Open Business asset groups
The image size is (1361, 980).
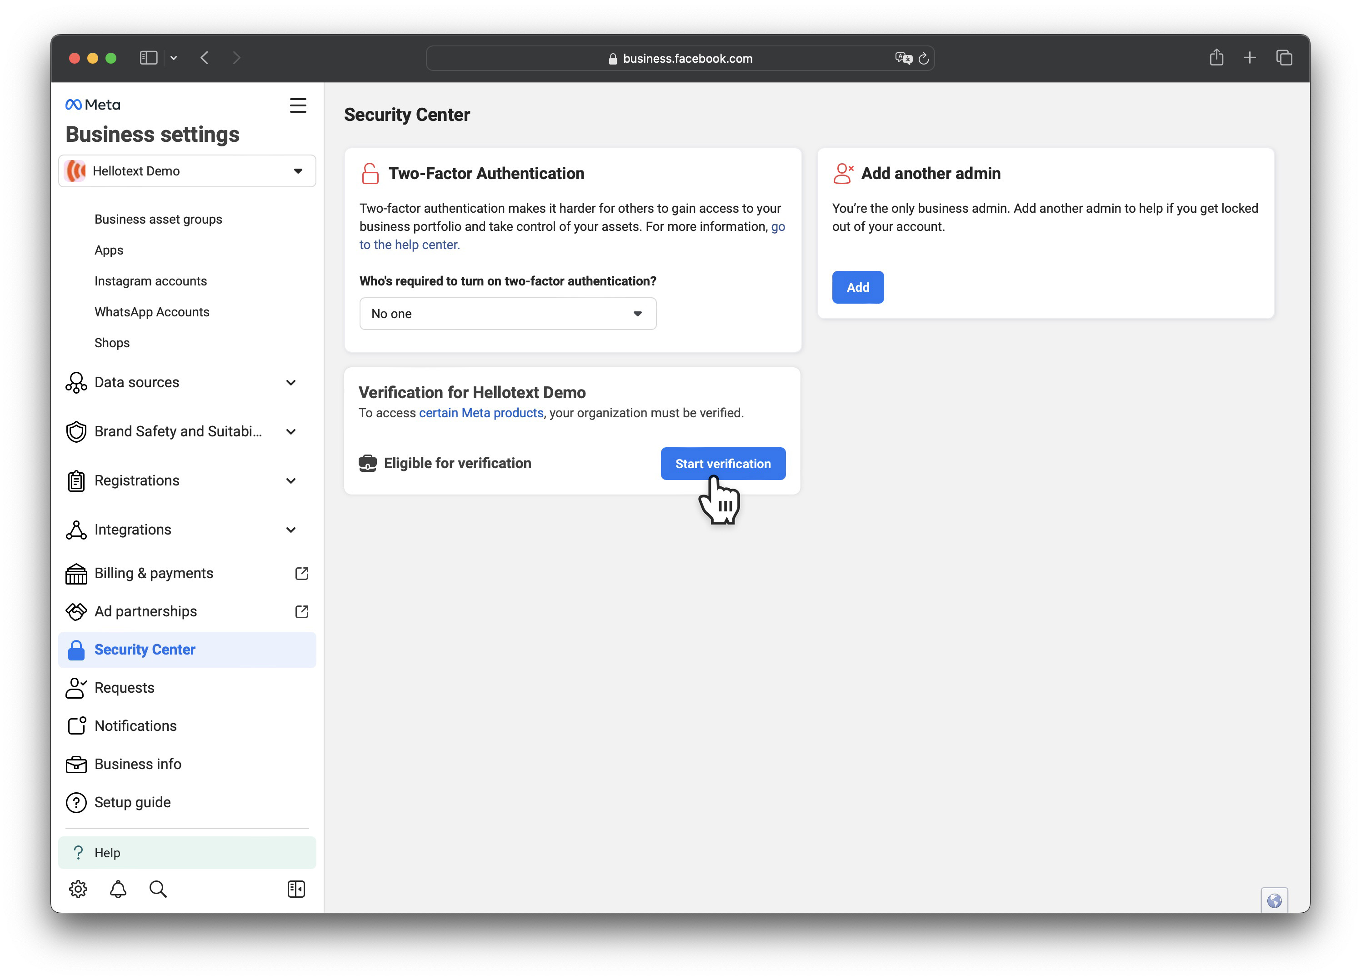159,219
